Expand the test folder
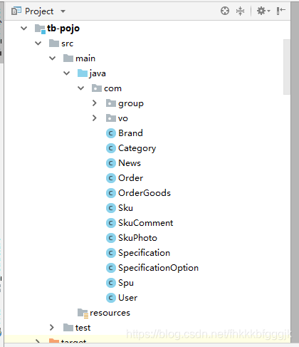This screenshot has width=299, height=347. (52, 328)
